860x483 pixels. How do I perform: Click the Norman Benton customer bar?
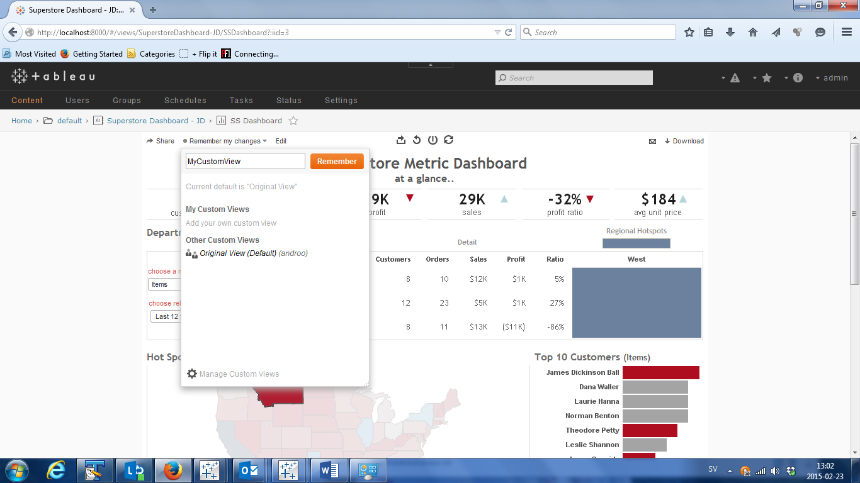[655, 416]
